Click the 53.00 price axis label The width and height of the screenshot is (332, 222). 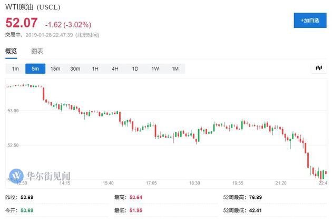click(x=13, y=111)
